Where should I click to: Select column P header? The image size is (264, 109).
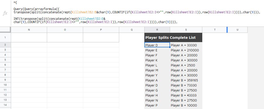point(101,30)
